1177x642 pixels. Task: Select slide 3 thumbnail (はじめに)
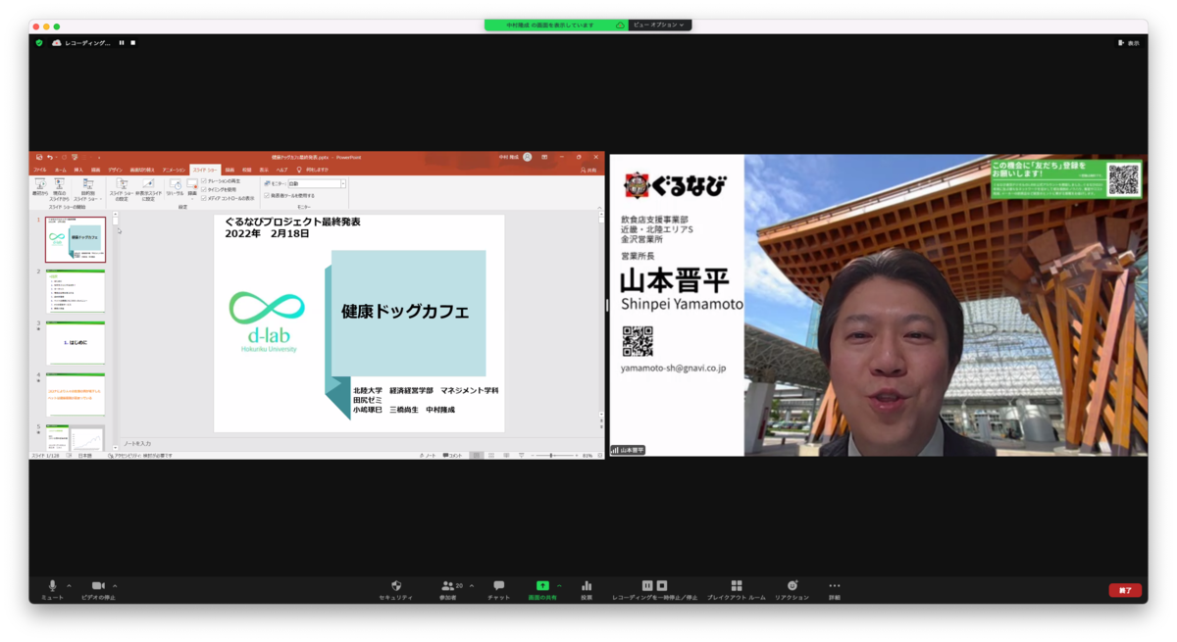(x=76, y=343)
